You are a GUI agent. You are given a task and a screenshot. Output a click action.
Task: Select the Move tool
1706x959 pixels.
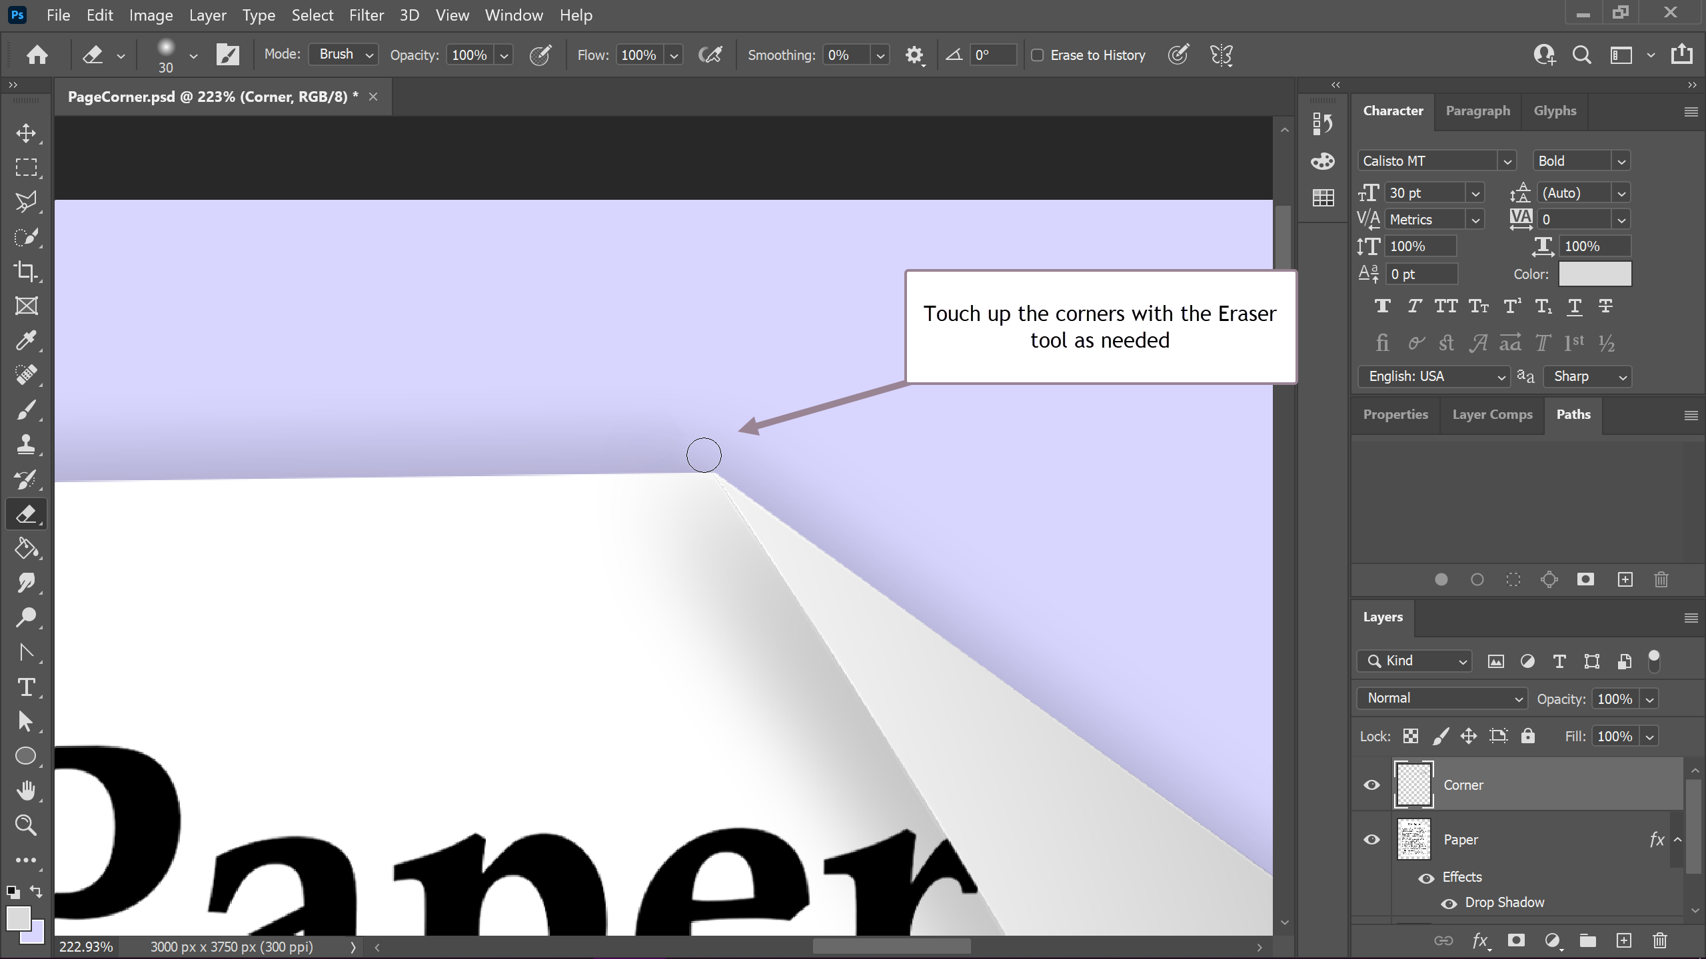27,133
